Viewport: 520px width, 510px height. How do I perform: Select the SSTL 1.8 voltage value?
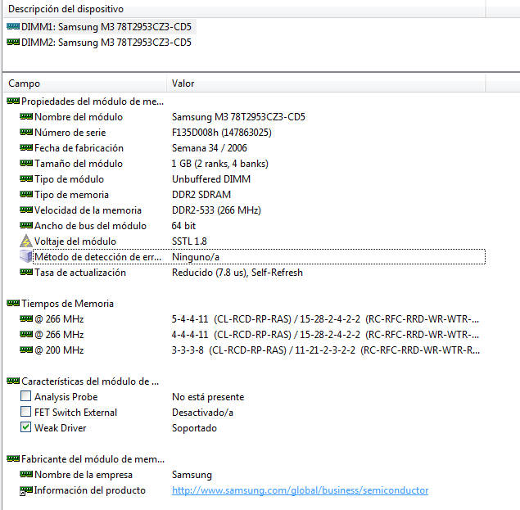(x=189, y=241)
